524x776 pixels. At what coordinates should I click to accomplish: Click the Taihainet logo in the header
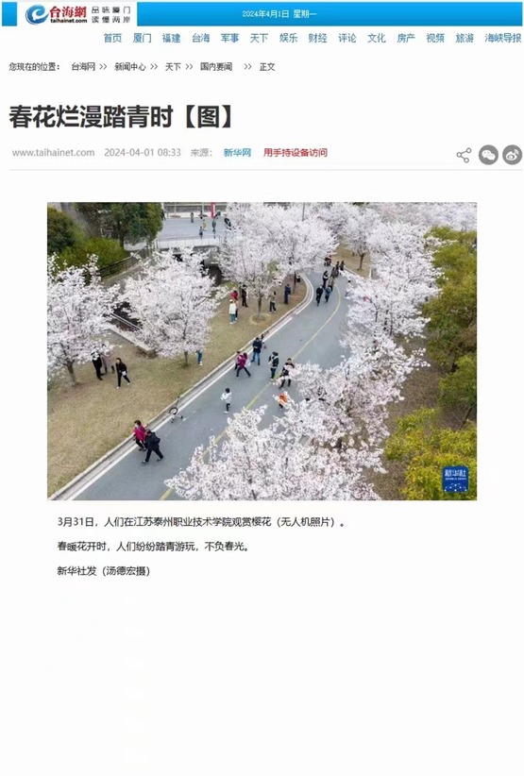pyautogui.click(x=57, y=14)
